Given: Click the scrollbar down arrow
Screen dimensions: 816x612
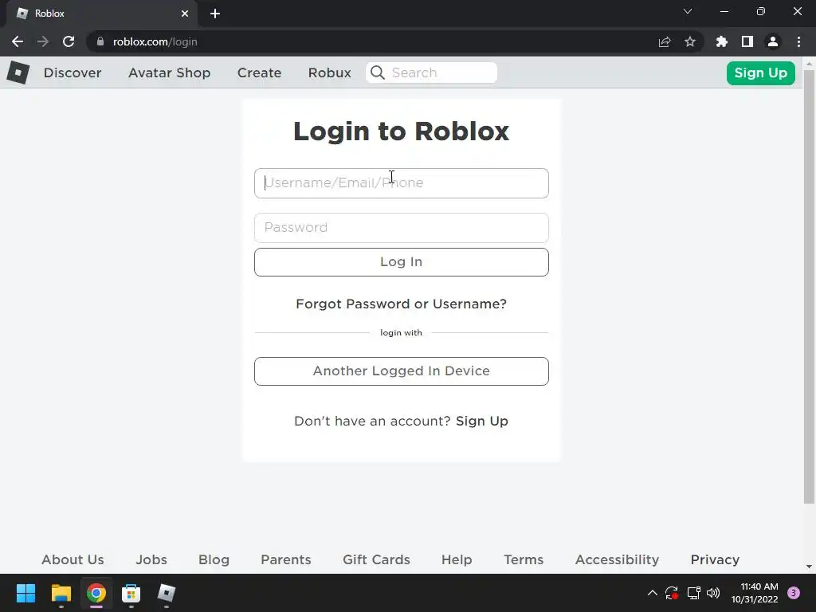Looking at the screenshot, I should (809, 567).
